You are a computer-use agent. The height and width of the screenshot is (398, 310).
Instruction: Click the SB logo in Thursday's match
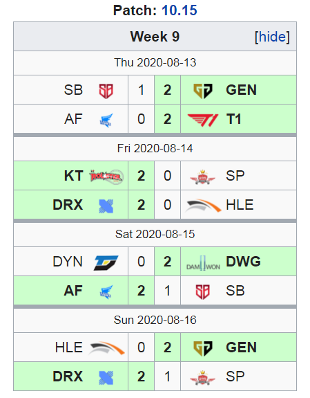(106, 91)
